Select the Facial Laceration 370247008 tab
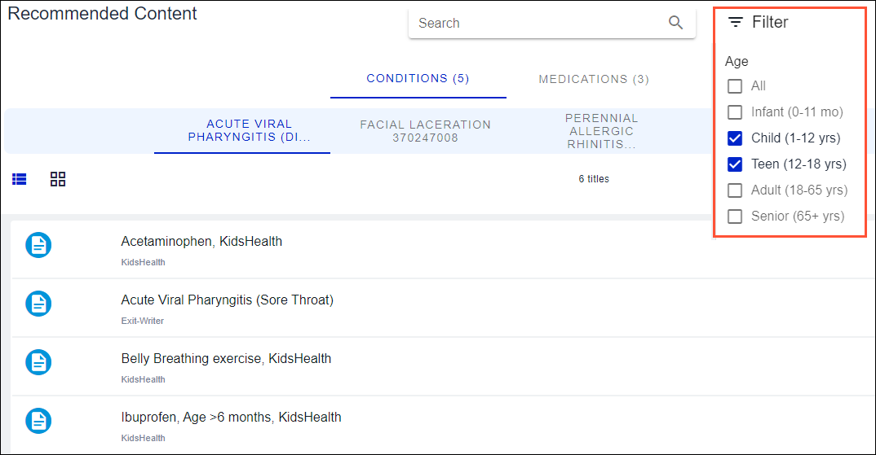The width and height of the screenshot is (876, 455). tap(425, 131)
